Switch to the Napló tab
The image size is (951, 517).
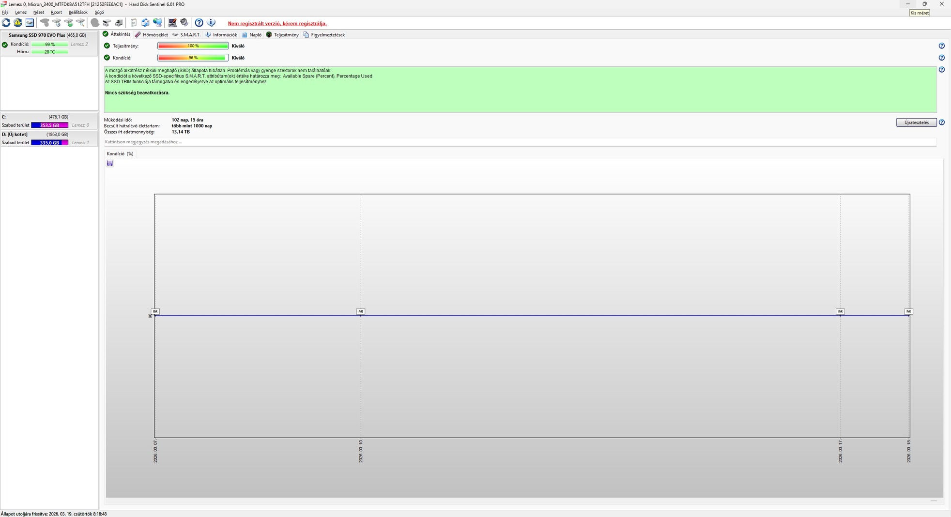[252, 35]
